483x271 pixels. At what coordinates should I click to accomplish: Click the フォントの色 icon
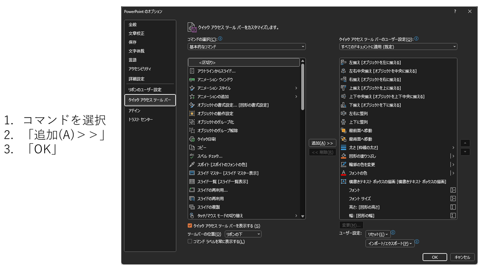pos(343,173)
